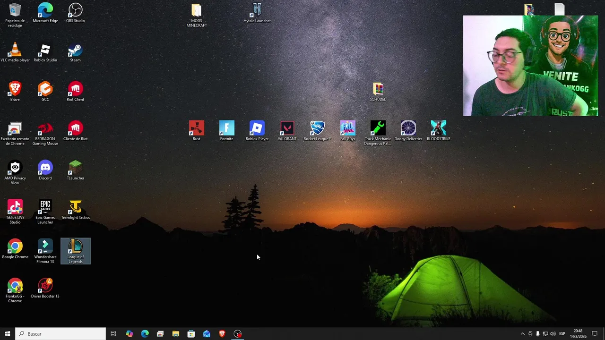This screenshot has height=340, width=605.
Task: Open the microphone tray icon
Action: [537, 334]
